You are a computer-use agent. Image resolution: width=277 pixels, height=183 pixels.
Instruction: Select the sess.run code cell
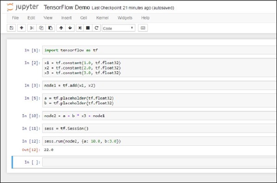[159, 141]
